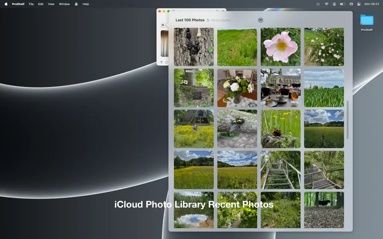Select the dense green bushes photo
Screen dimensions: 383x239
[281, 210]
